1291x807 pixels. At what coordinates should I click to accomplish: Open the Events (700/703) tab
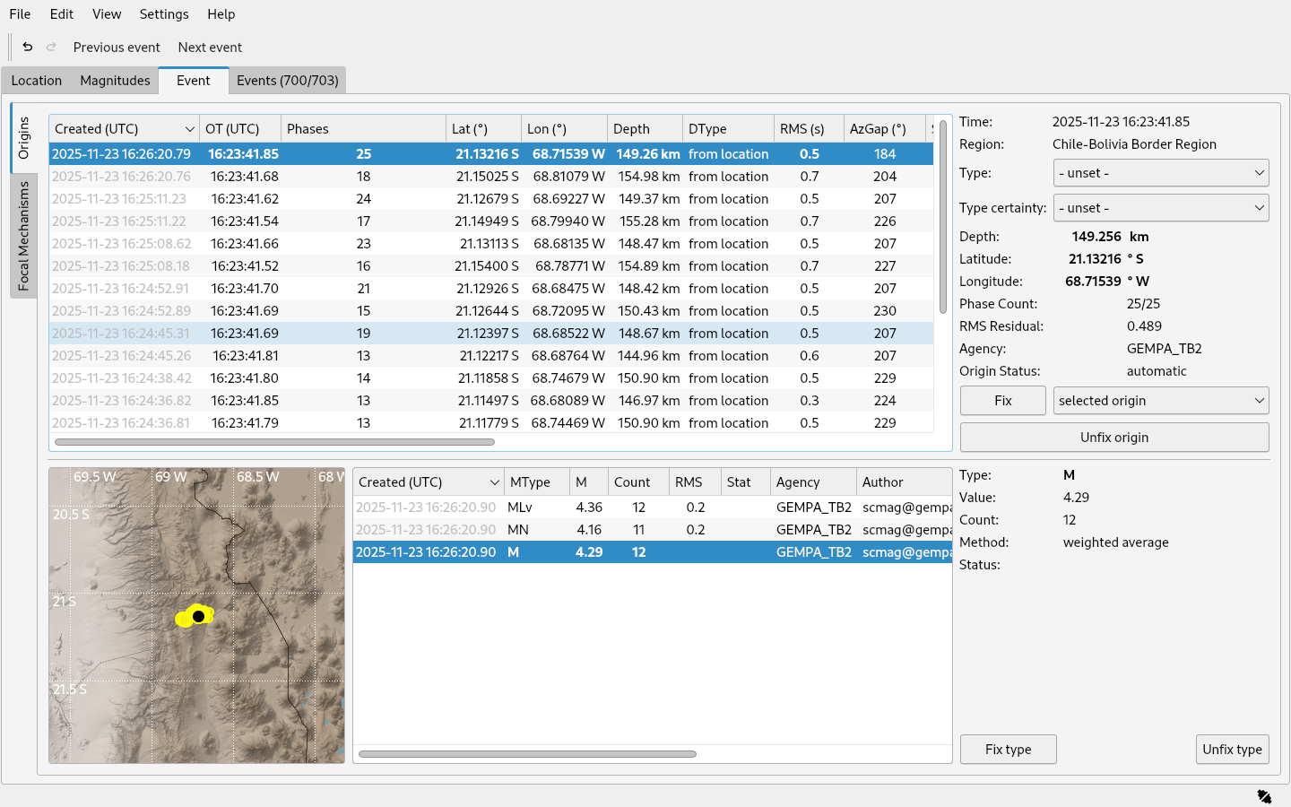click(x=287, y=81)
